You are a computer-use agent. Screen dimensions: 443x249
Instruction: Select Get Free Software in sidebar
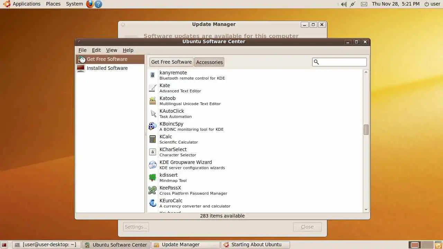tap(110, 59)
